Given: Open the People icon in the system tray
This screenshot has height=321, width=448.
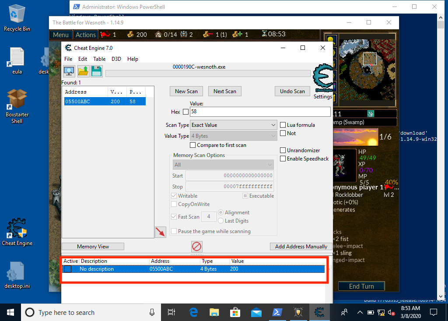Looking at the screenshot, I should click(344, 312).
